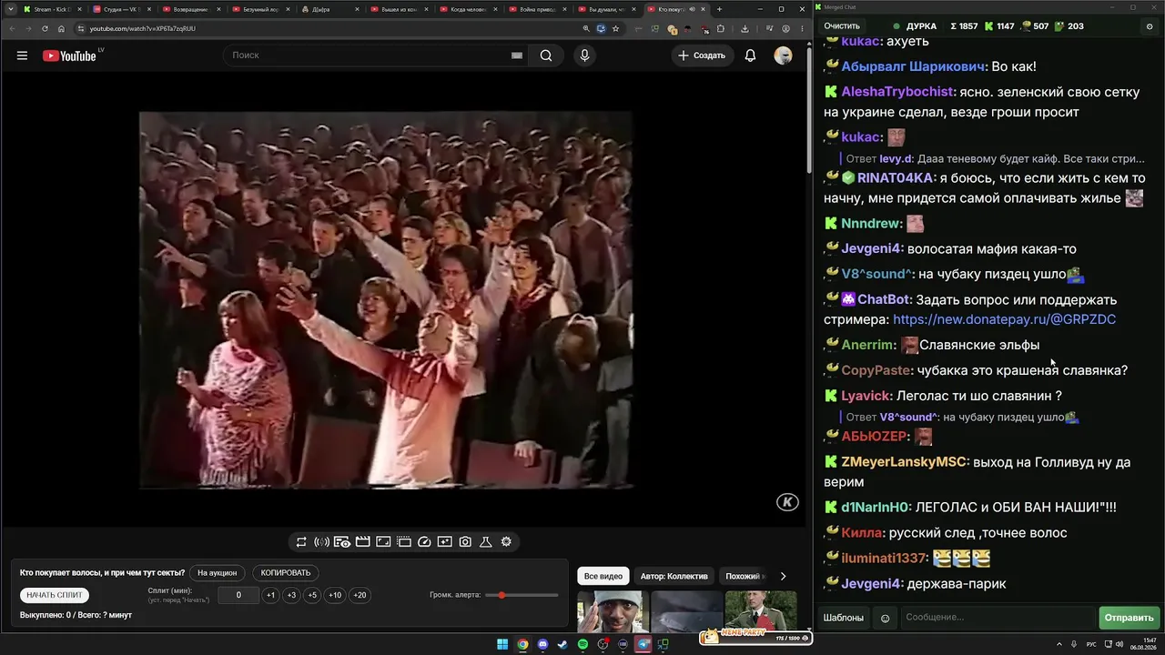Focus the Сообщение chat message field
Viewport: 1165px width, 655px height.
pyautogui.click(x=998, y=619)
